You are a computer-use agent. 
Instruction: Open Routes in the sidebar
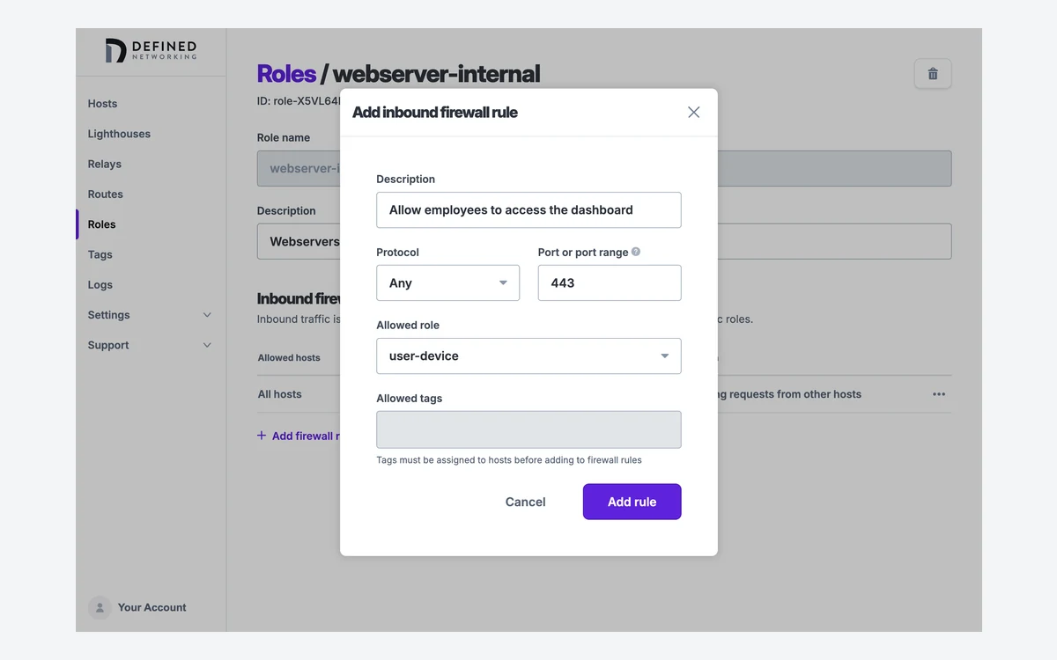(106, 194)
